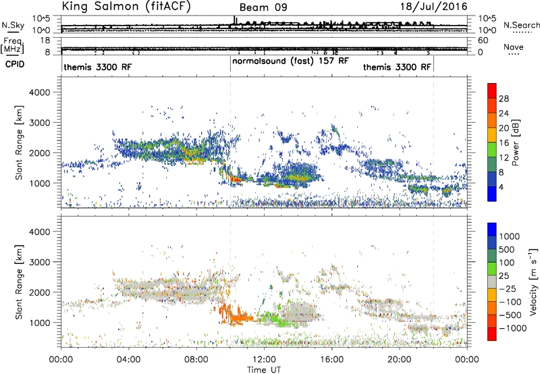The height and width of the screenshot is (374, 540).
Task: Click the blue bottom segment of Power colorbar
Action: (492, 194)
